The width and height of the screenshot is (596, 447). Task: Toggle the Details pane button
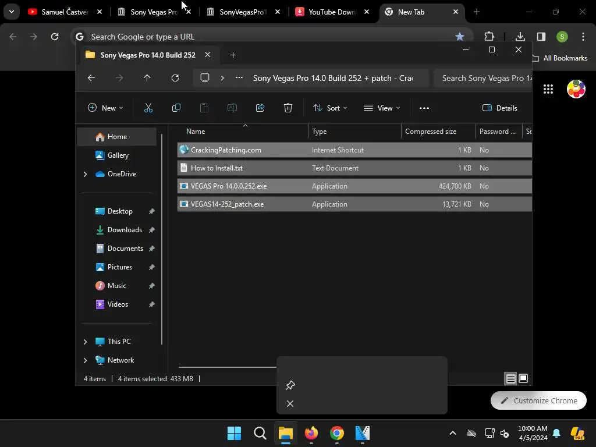(x=500, y=108)
